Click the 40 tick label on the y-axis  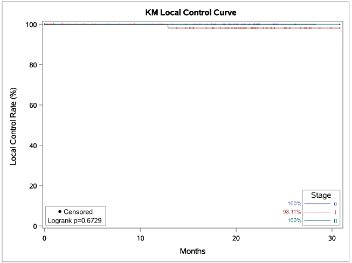pos(32,146)
